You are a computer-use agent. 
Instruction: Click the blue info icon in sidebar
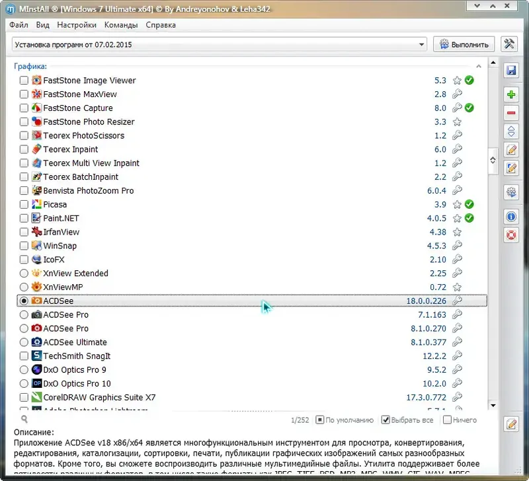(511, 217)
